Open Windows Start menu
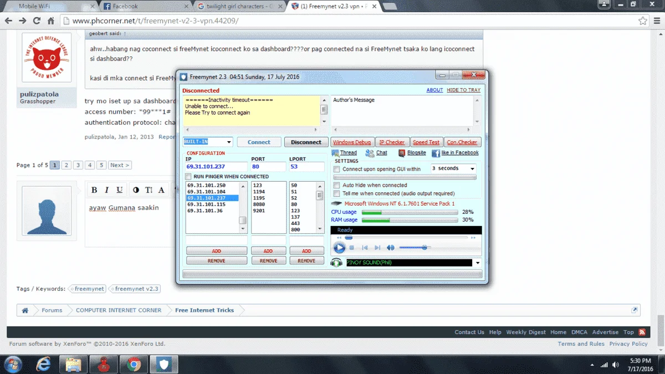665x374 pixels. [12, 364]
